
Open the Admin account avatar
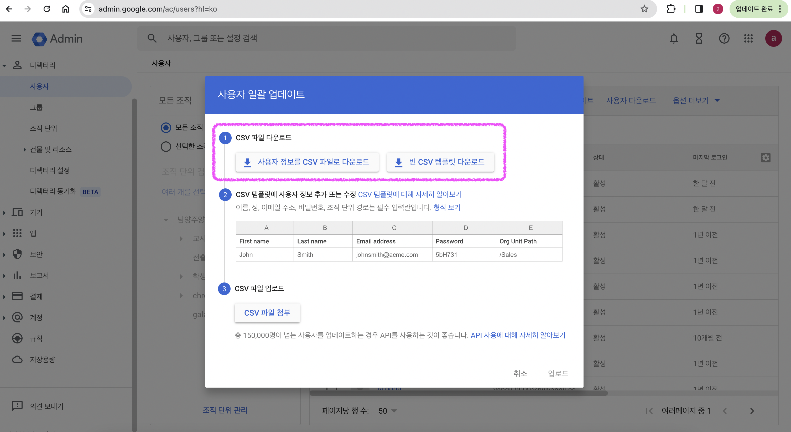(773, 38)
